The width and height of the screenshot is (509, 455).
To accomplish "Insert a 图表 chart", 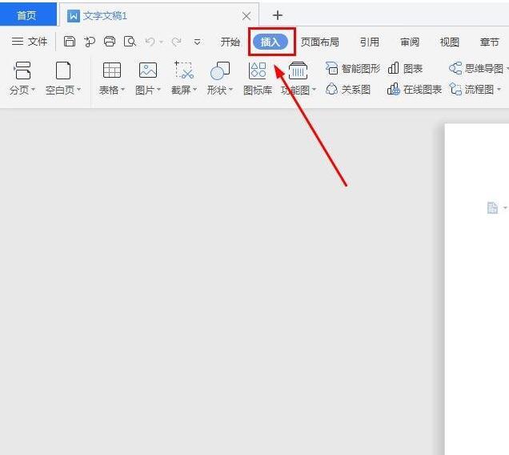I will [x=405, y=68].
